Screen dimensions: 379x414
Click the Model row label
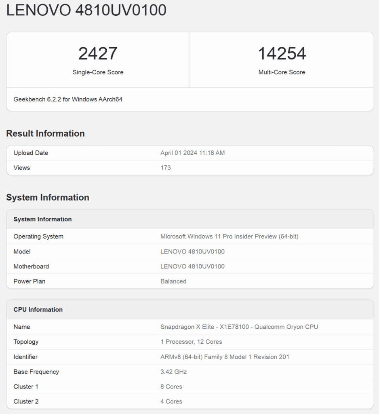coord(22,251)
